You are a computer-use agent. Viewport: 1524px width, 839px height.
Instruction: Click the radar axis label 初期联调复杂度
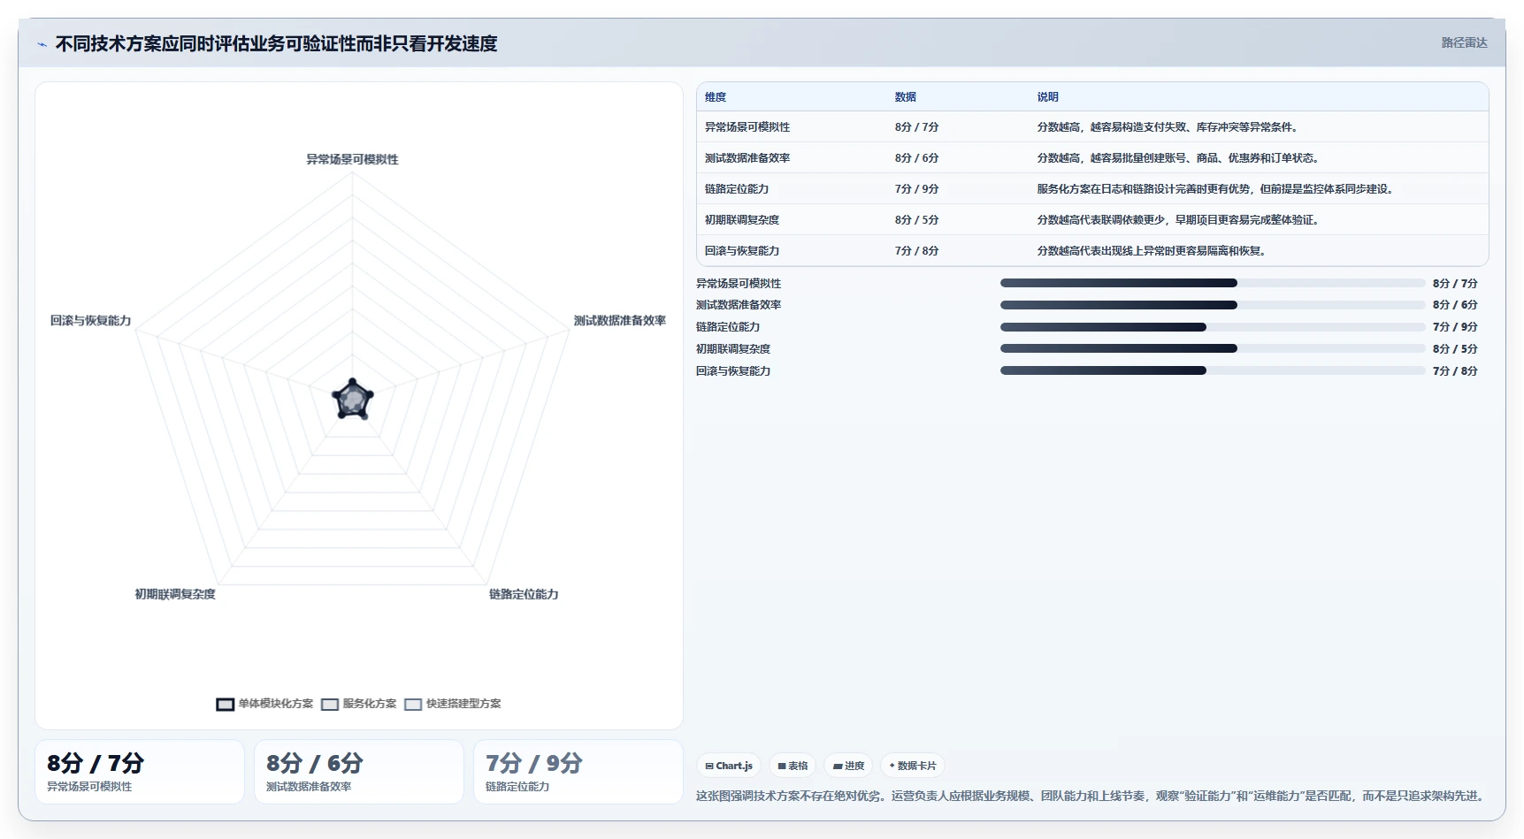coord(175,595)
